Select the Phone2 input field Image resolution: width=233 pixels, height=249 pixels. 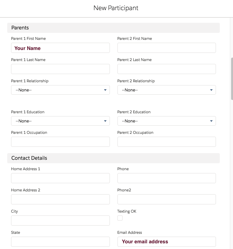[x=167, y=199]
